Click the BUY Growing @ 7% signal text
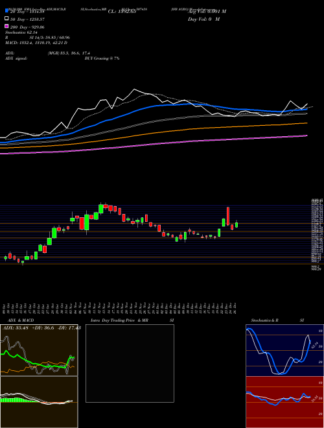The width and height of the screenshot is (324, 428). point(102,58)
